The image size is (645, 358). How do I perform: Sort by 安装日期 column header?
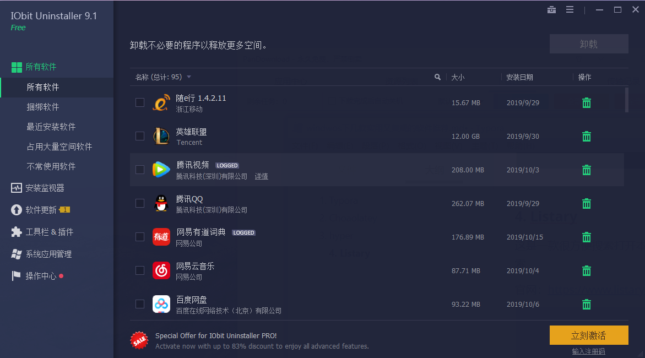click(519, 77)
